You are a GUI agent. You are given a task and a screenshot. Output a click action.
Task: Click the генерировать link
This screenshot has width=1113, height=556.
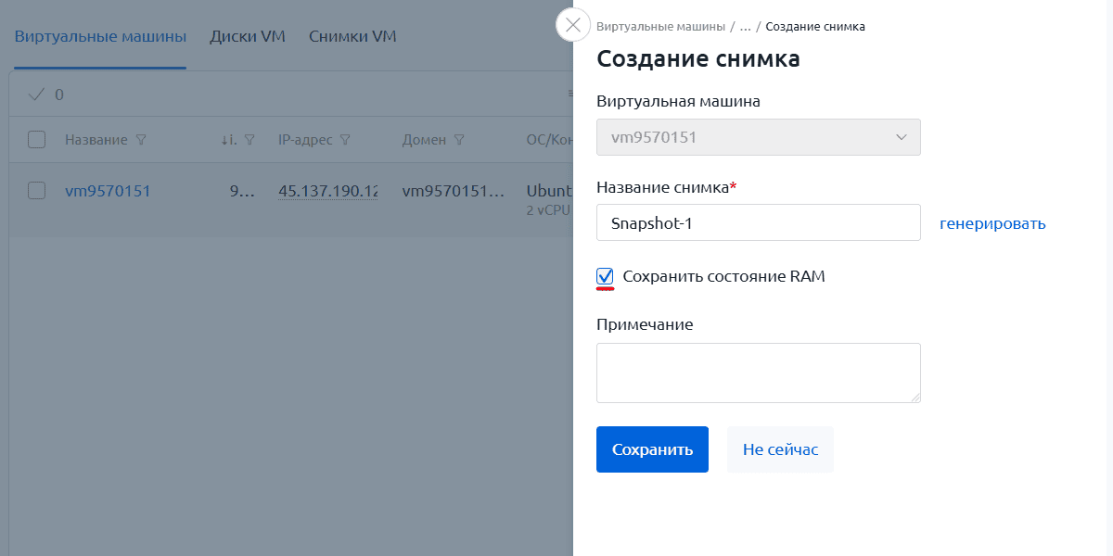pyautogui.click(x=992, y=223)
